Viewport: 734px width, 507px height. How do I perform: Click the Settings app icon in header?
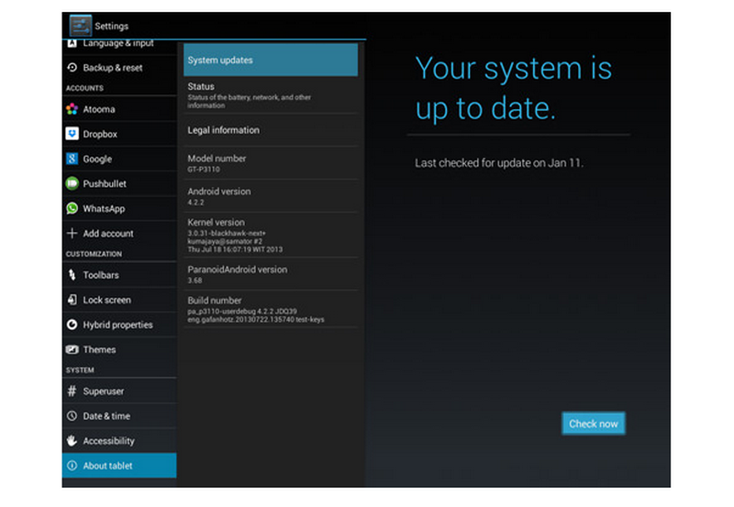click(x=81, y=26)
